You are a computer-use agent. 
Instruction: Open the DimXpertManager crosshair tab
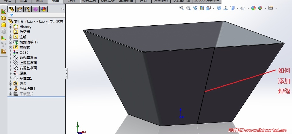click(x=36, y=9)
